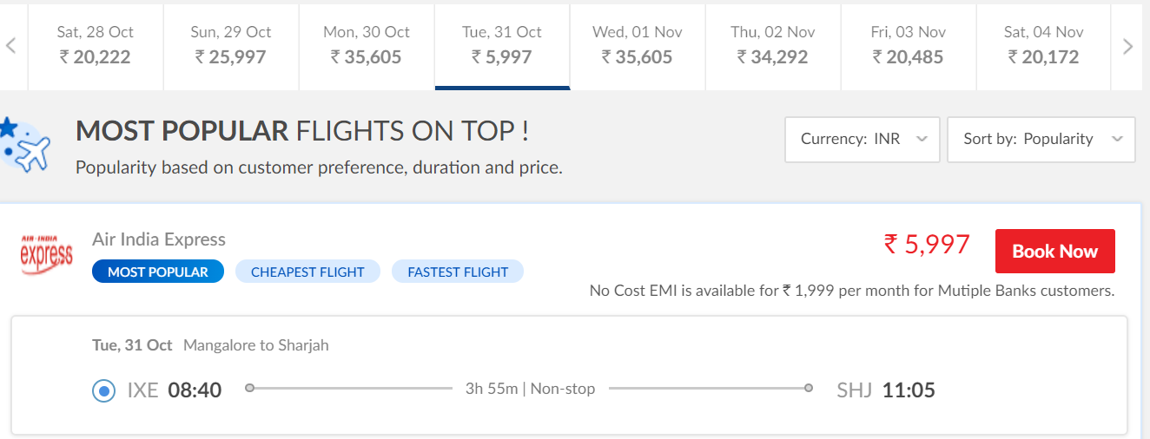Open the Sort by Popularity dropdown
The width and height of the screenshot is (1150, 439).
pos(1041,139)
